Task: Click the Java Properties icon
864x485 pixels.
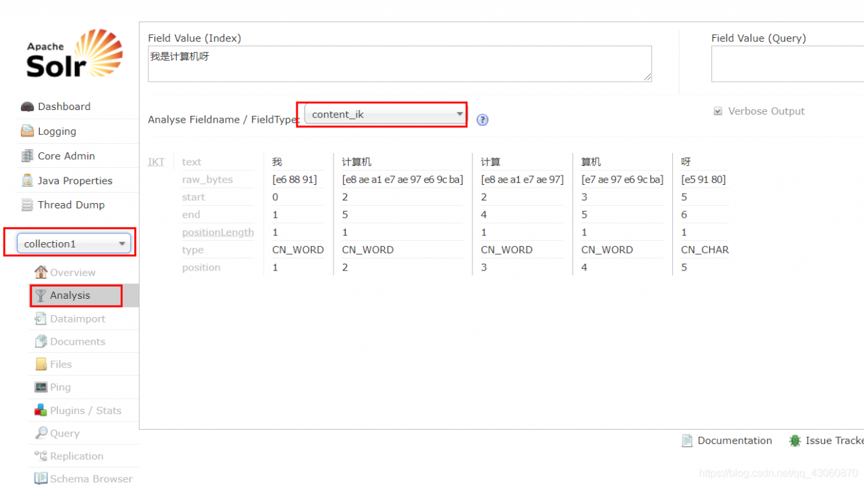Action: click(27, 181)
